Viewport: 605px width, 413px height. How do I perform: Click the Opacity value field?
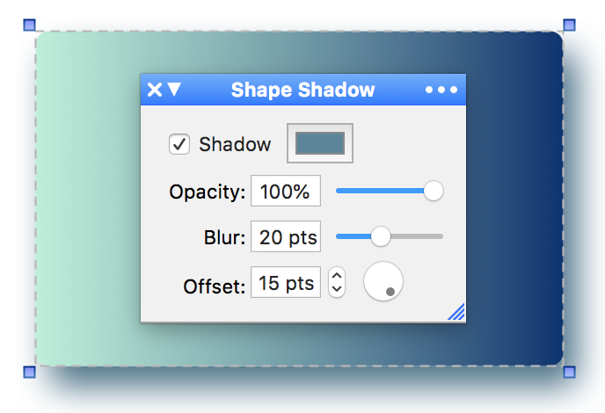[x=286, y=191]
